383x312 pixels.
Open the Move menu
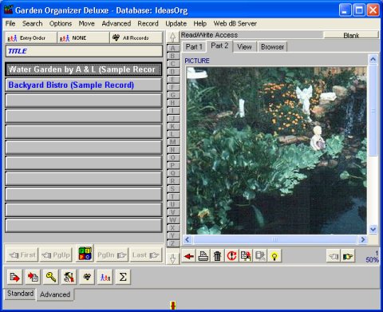click(87, 23)
